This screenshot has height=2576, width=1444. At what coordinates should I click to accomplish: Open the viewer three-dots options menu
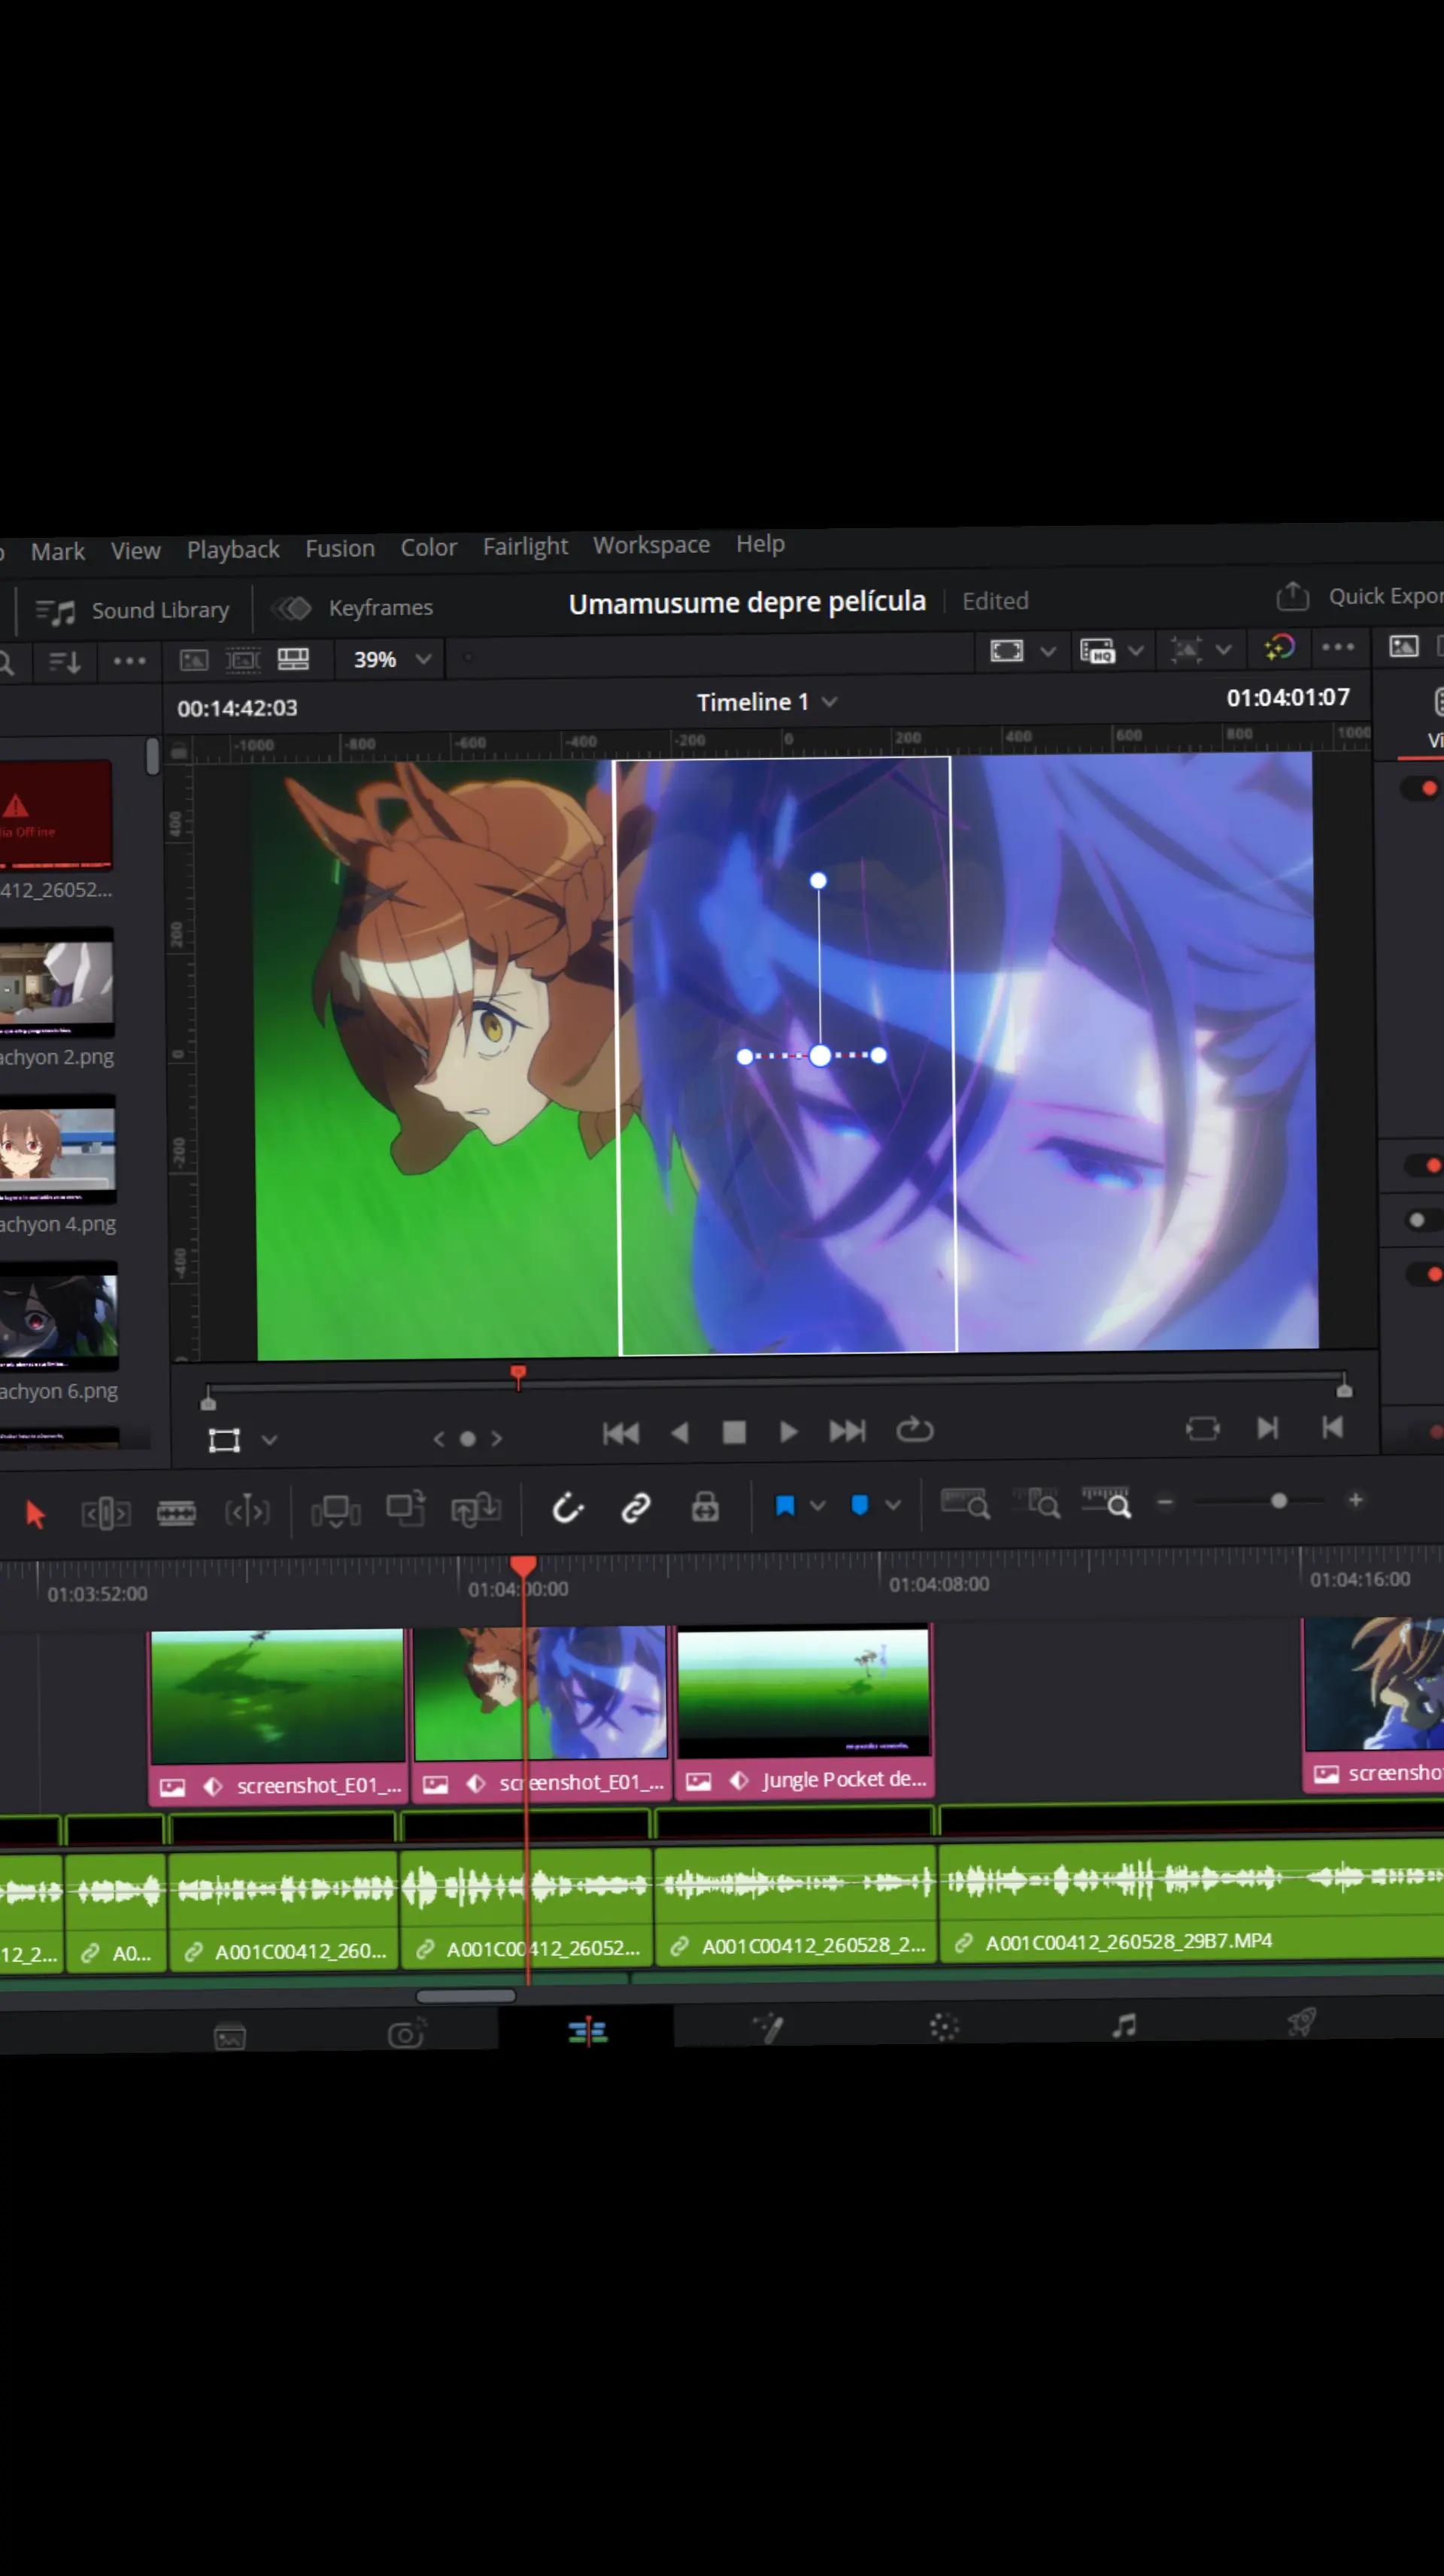1338,647
